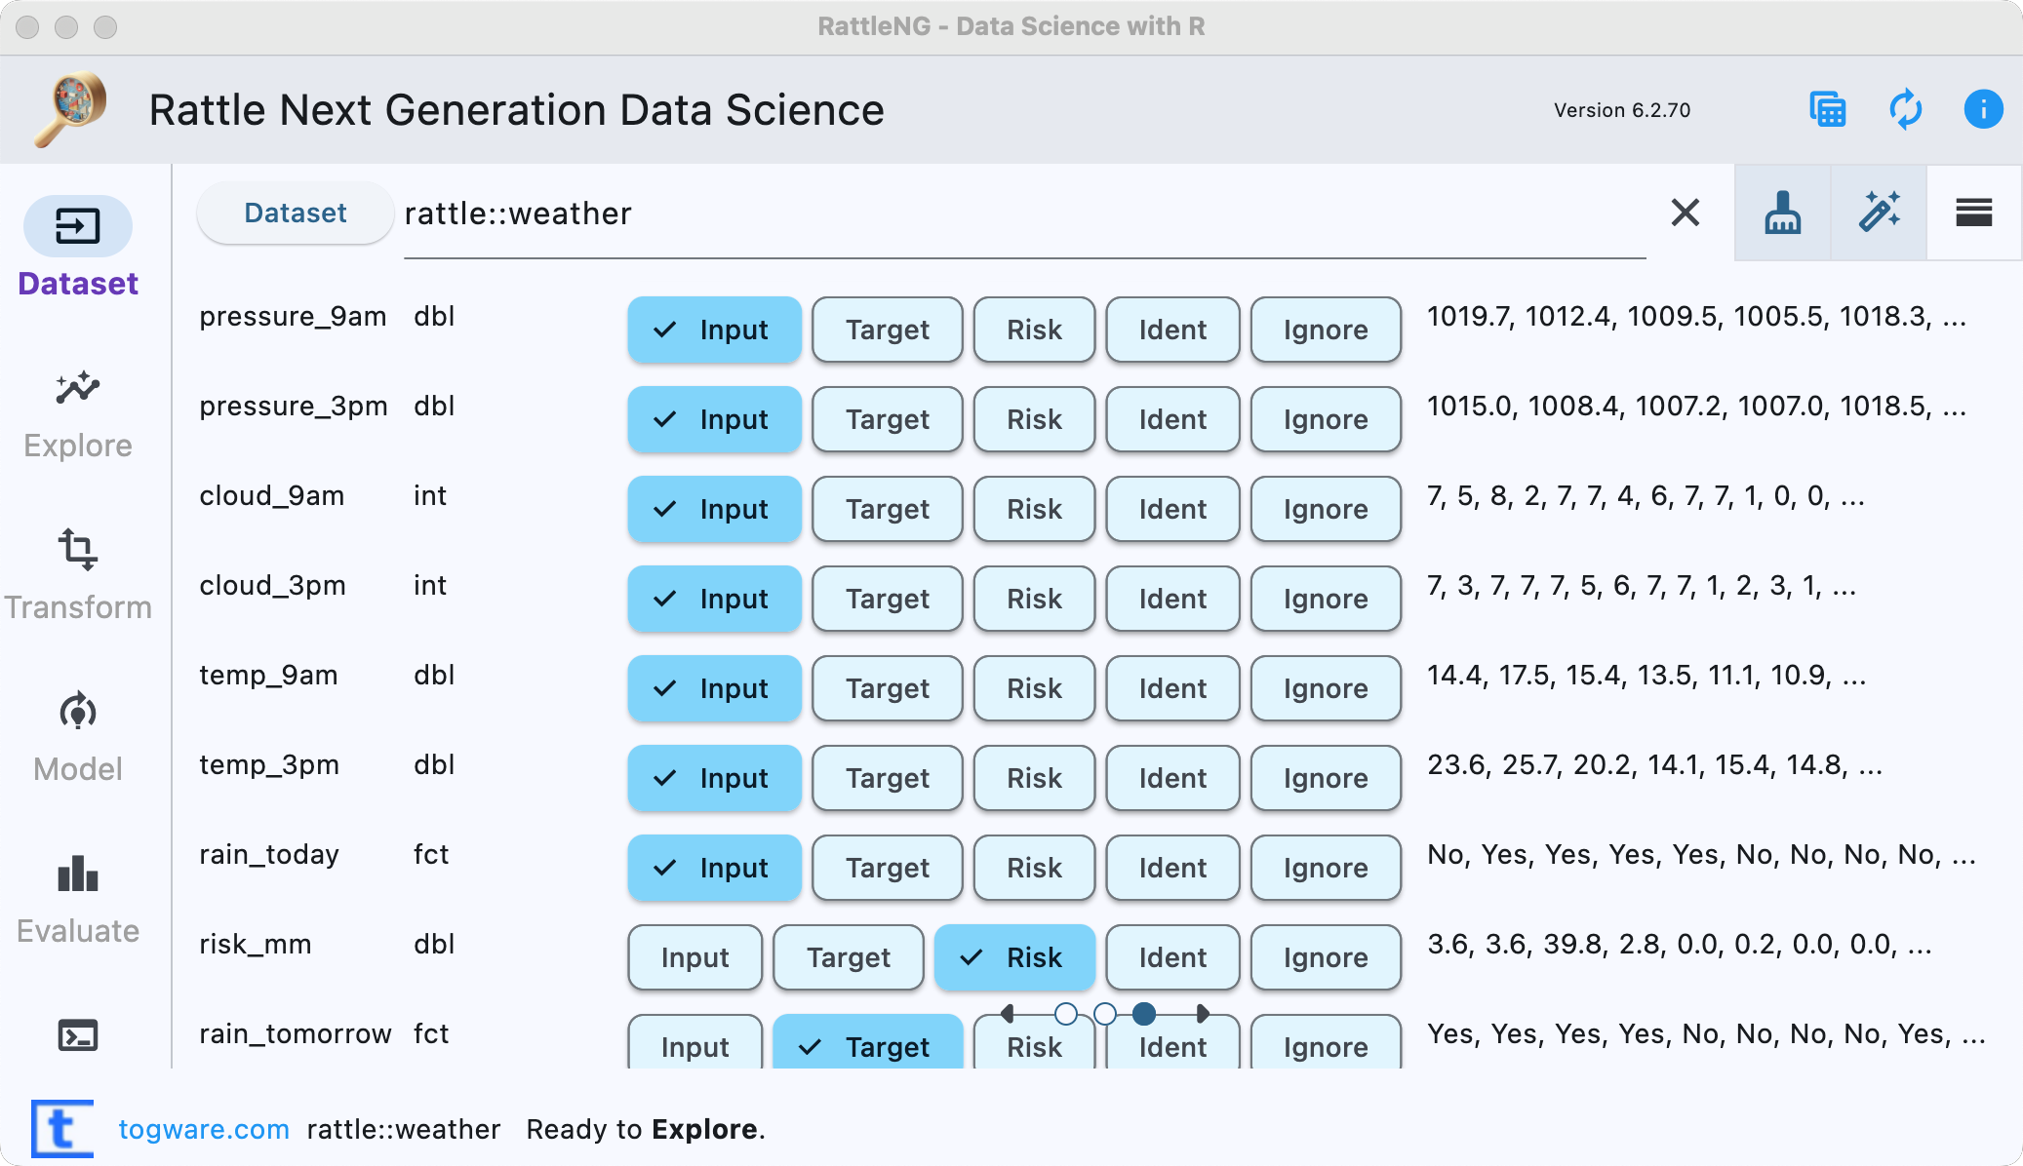
Task: Activate the magic wand auto-configure icon
Action: coord(1878,213)
